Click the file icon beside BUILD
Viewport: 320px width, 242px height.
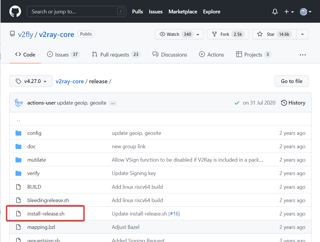click(18, 187)
